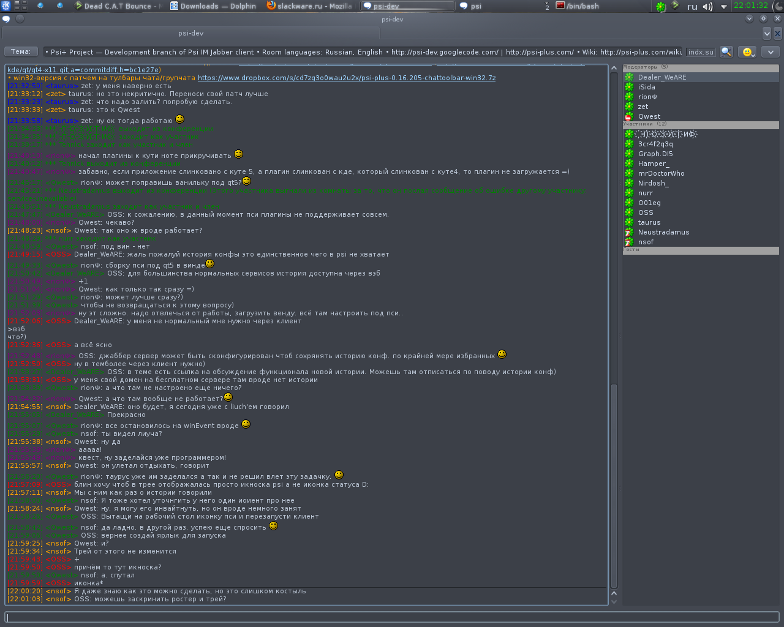Click the play-arrow tray icon beside Psi icon
This screenshot has height=627, width=784.
(x=676, y=6)
